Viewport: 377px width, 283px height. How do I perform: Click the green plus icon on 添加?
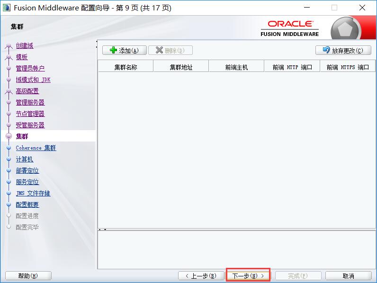coord(113,50)
